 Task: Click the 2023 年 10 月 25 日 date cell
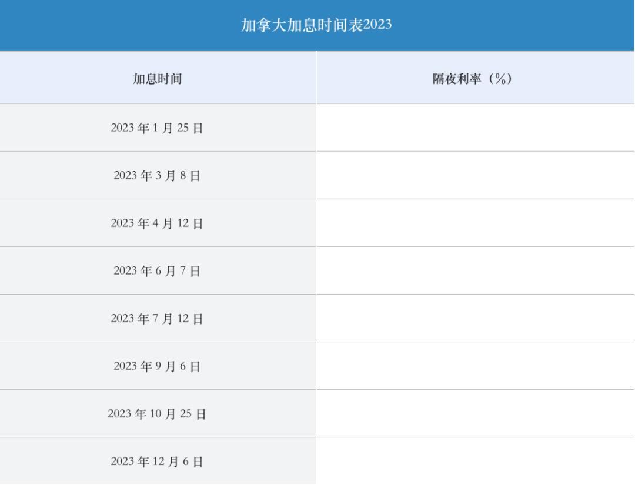(158, 414)
